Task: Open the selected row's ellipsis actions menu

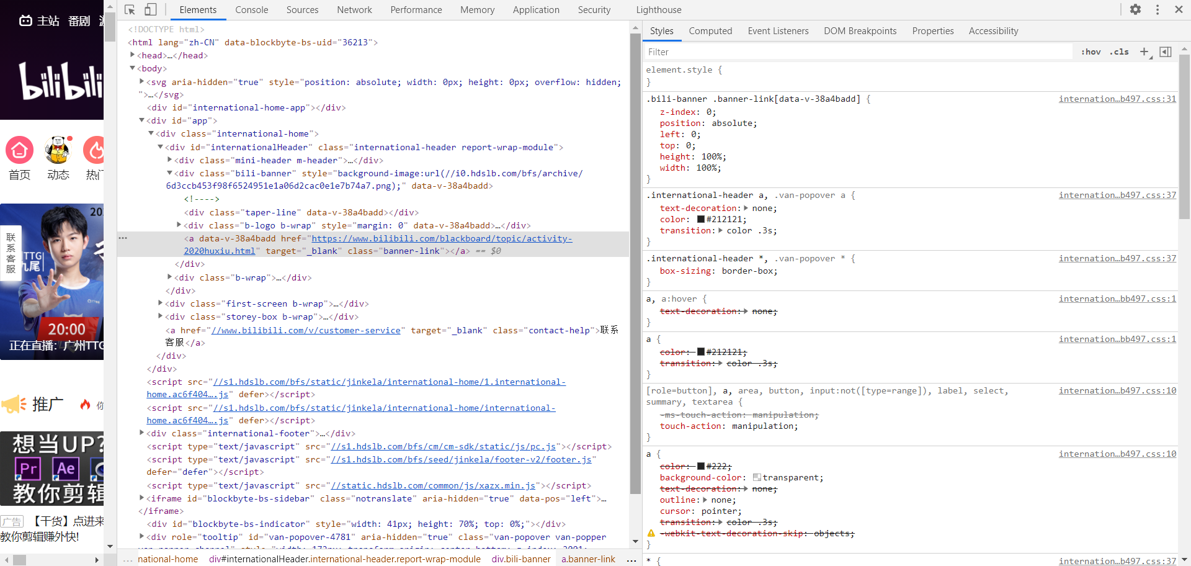Action: 123,238
